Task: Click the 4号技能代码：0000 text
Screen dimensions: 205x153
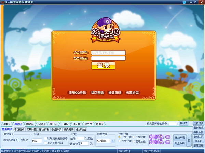Action: coord(159,143)
